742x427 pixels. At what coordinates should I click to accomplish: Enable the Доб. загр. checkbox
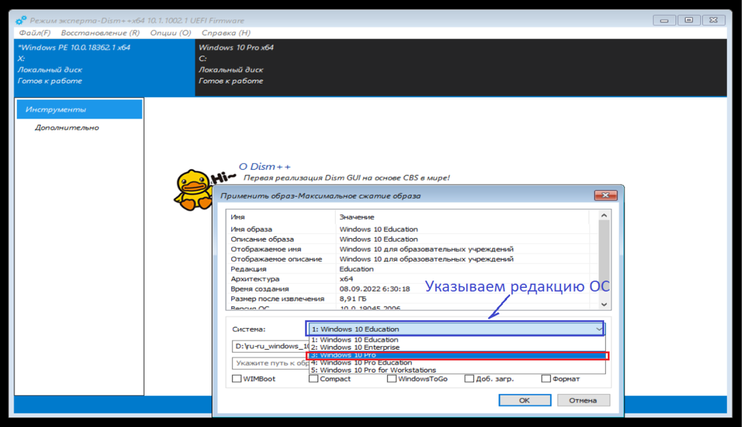point(469,379)
